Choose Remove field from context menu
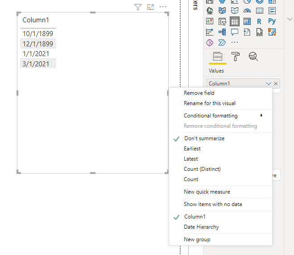Screen dimensions: 294x255 [x=199, y=93]
